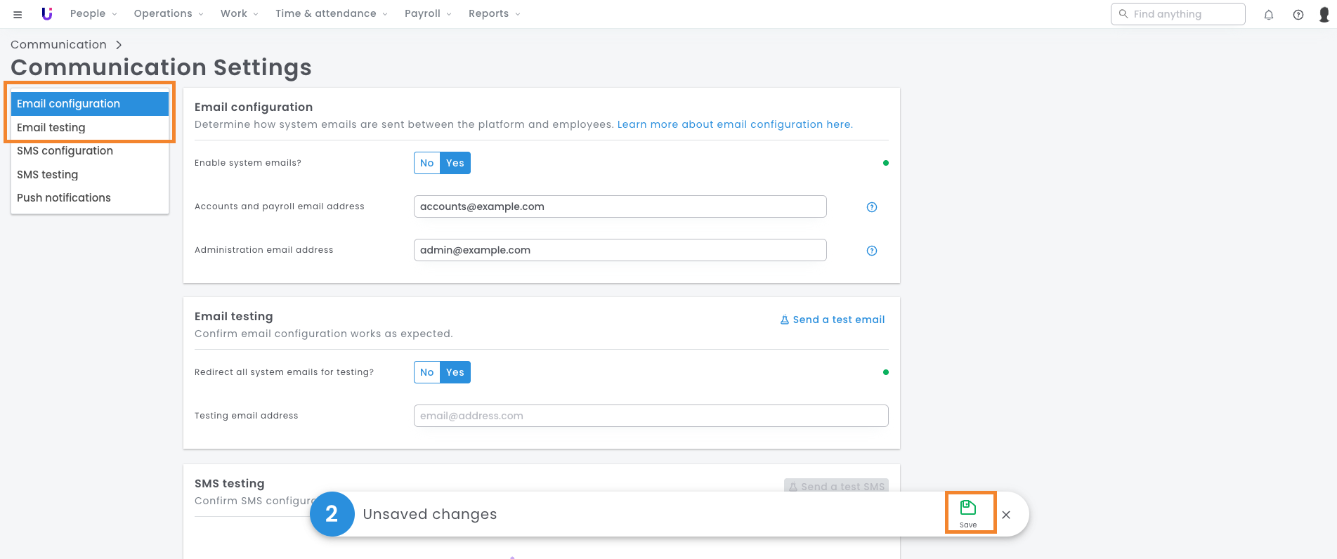Show help for Administration email address
This screenshot has height=559, width=1337.
tap(872, 251)
